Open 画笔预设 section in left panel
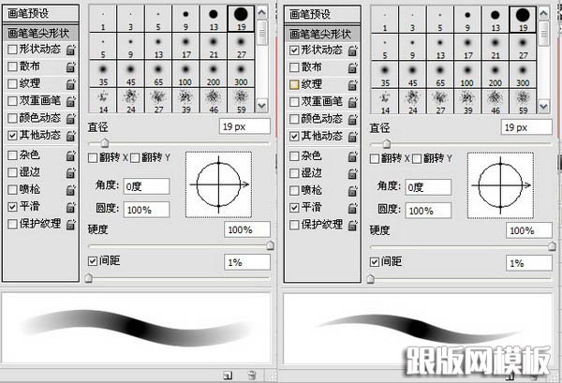 tap(38, 14)
